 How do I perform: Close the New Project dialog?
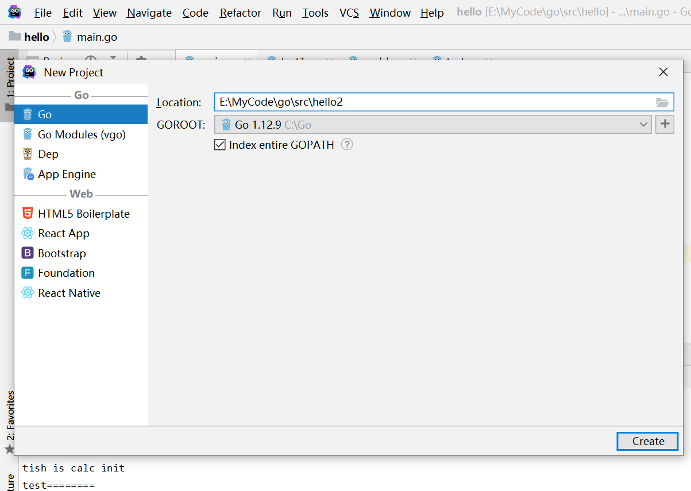[663, 72]
